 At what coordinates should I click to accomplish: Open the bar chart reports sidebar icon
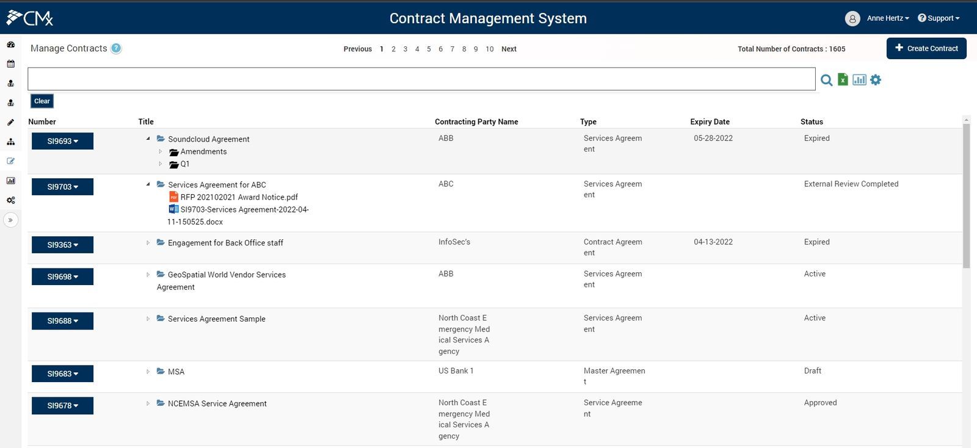10,181
